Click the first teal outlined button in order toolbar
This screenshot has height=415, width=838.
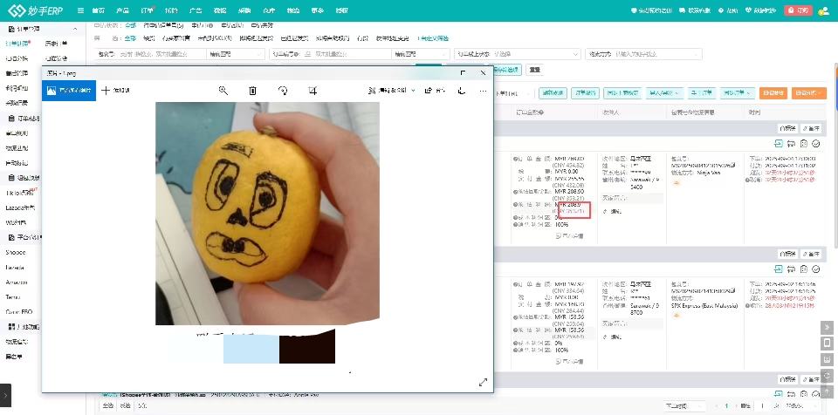tap(553, 93)
